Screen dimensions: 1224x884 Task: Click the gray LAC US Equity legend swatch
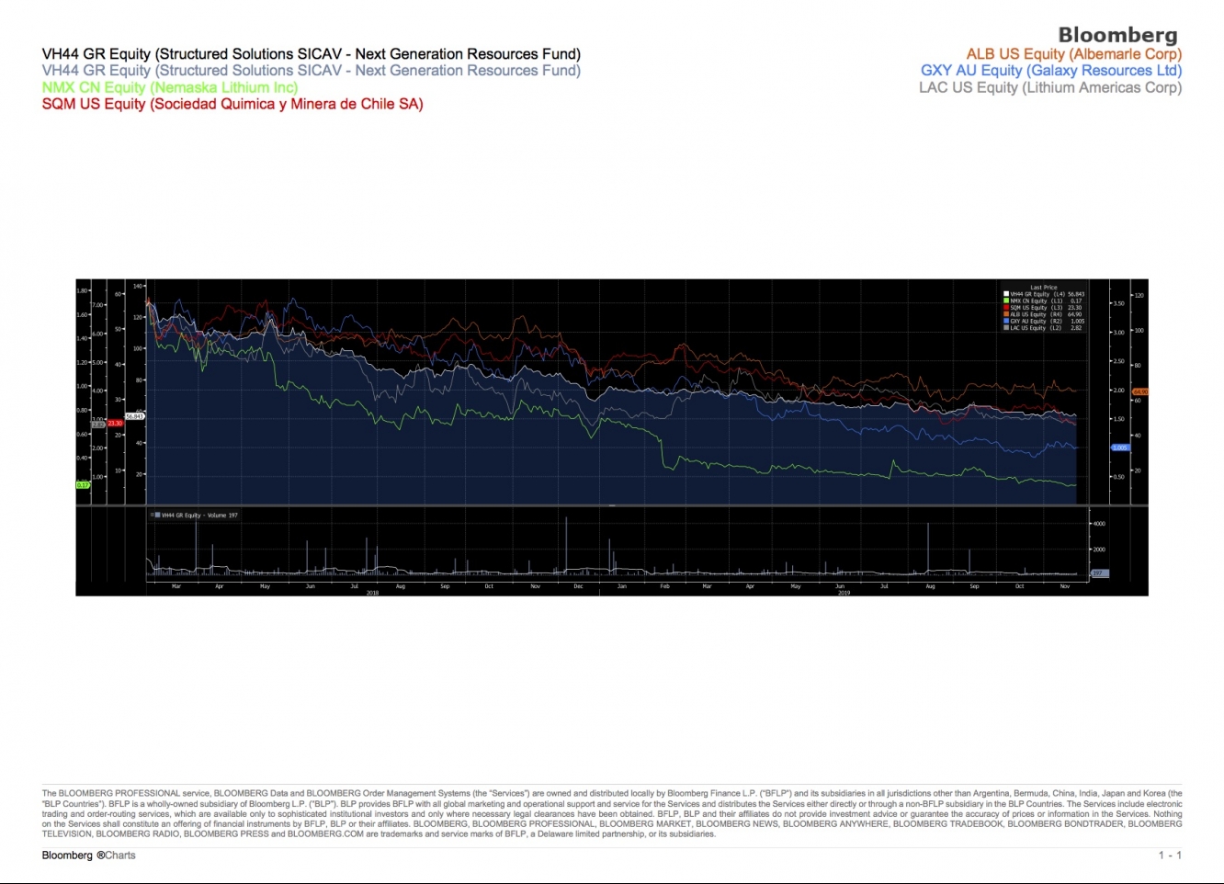(x=1006, y=328)
